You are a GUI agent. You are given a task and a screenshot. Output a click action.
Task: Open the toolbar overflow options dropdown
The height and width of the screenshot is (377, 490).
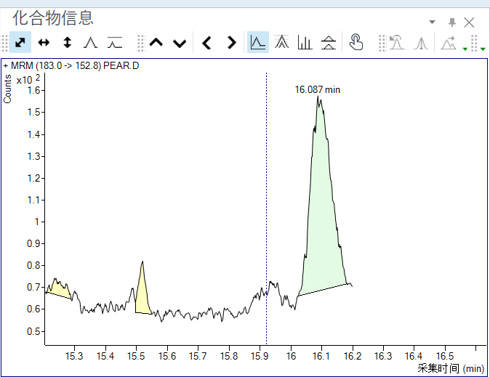click(x=483, y=49)
